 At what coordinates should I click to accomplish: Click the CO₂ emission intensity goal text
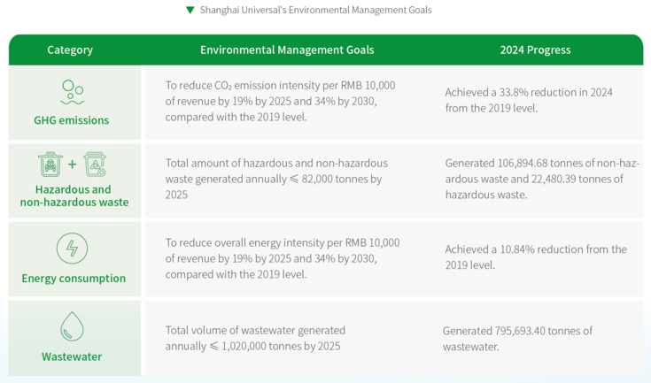pos(280,101)
